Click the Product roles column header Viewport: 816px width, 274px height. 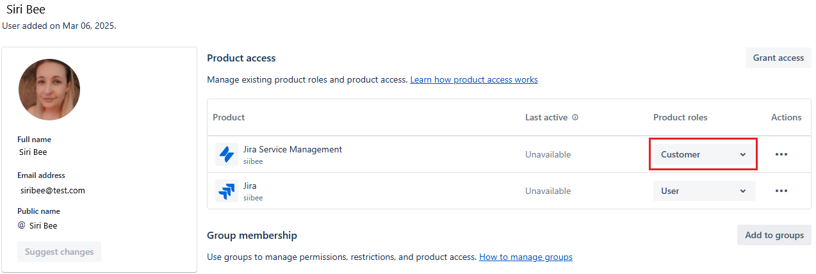[x=680, y=117]
